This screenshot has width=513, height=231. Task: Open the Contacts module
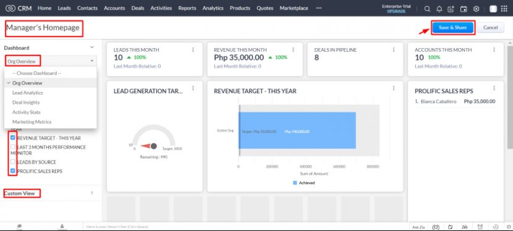[x=87, y=8]
